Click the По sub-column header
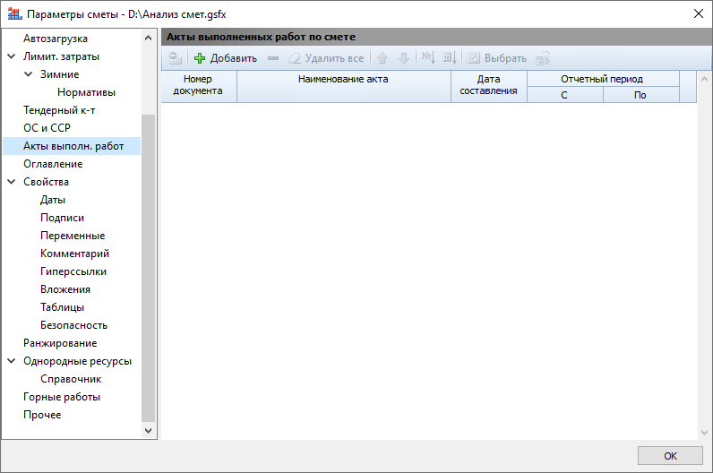713x473 pixels. (641, 95)
